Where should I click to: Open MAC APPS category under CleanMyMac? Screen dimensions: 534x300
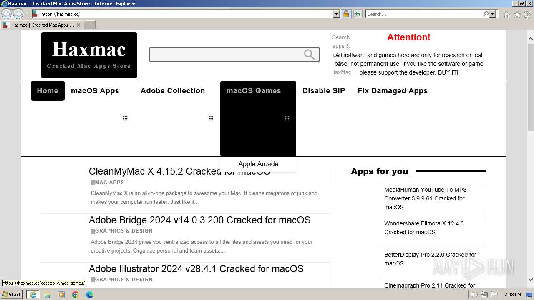click(109, 182)
